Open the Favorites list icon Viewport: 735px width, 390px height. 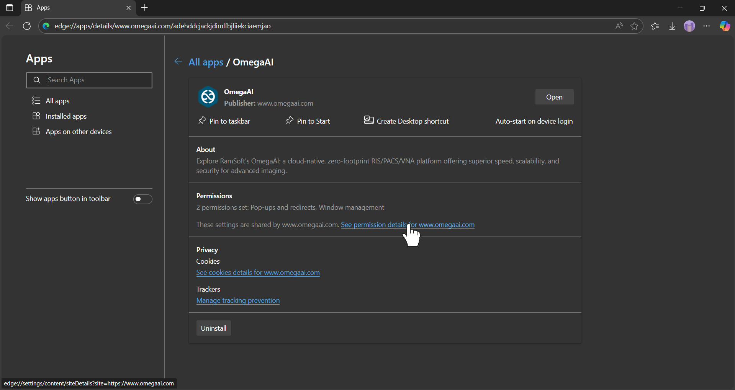(655, 26)
